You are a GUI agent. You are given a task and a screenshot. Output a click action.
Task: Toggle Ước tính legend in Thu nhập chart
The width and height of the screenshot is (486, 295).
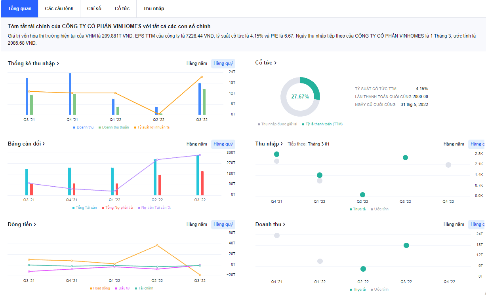point(379,209)
